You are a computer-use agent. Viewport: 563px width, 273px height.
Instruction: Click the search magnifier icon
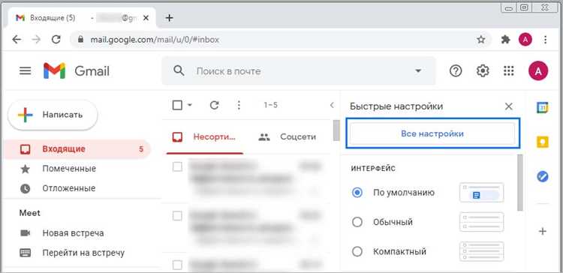pos(179,70)
